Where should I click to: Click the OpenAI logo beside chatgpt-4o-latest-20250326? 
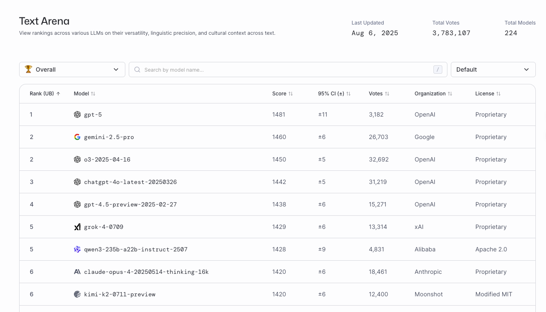coord(77,182)
